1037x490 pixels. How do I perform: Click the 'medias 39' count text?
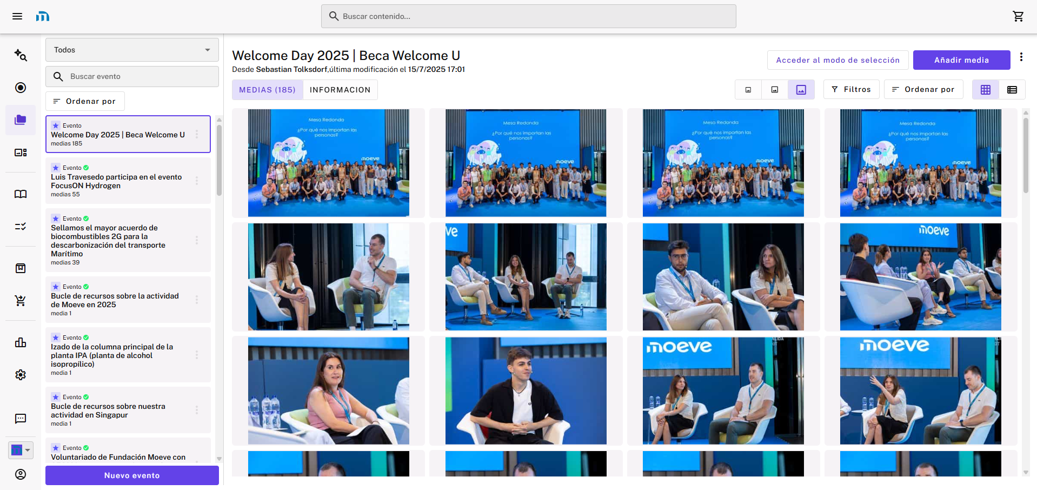coord(65,262)
